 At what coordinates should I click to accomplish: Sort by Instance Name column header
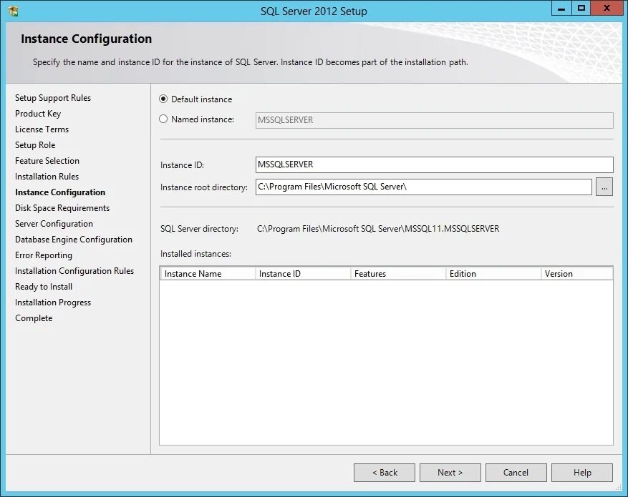[208, 274]
